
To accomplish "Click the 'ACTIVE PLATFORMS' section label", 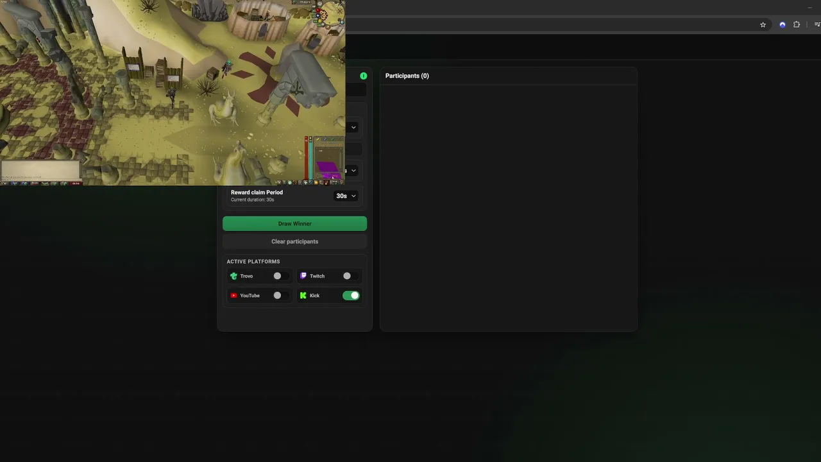I will pyautogui.click(x=253, y=262).
